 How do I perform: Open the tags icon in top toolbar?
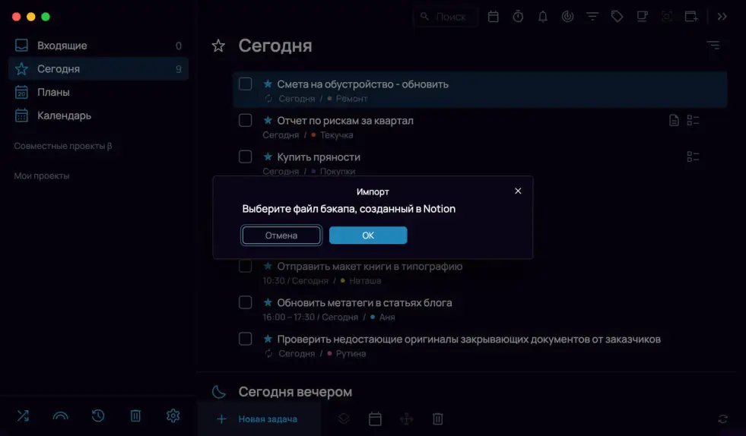coord(617,17)
